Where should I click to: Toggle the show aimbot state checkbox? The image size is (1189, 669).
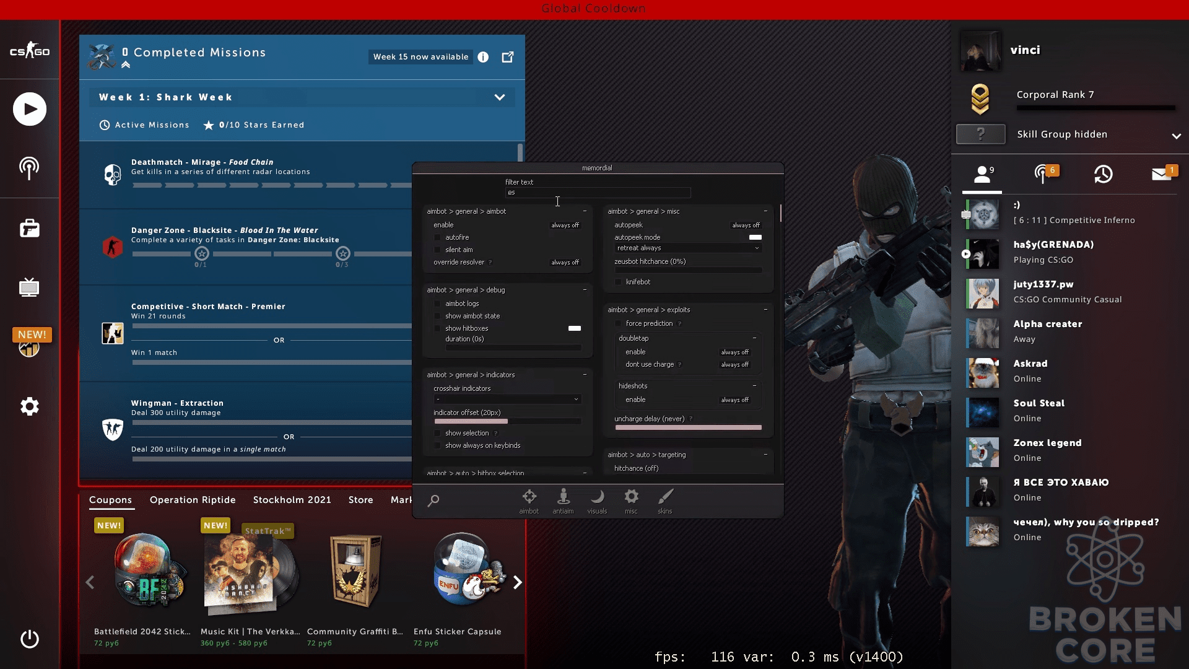click(x=437, y=316)
